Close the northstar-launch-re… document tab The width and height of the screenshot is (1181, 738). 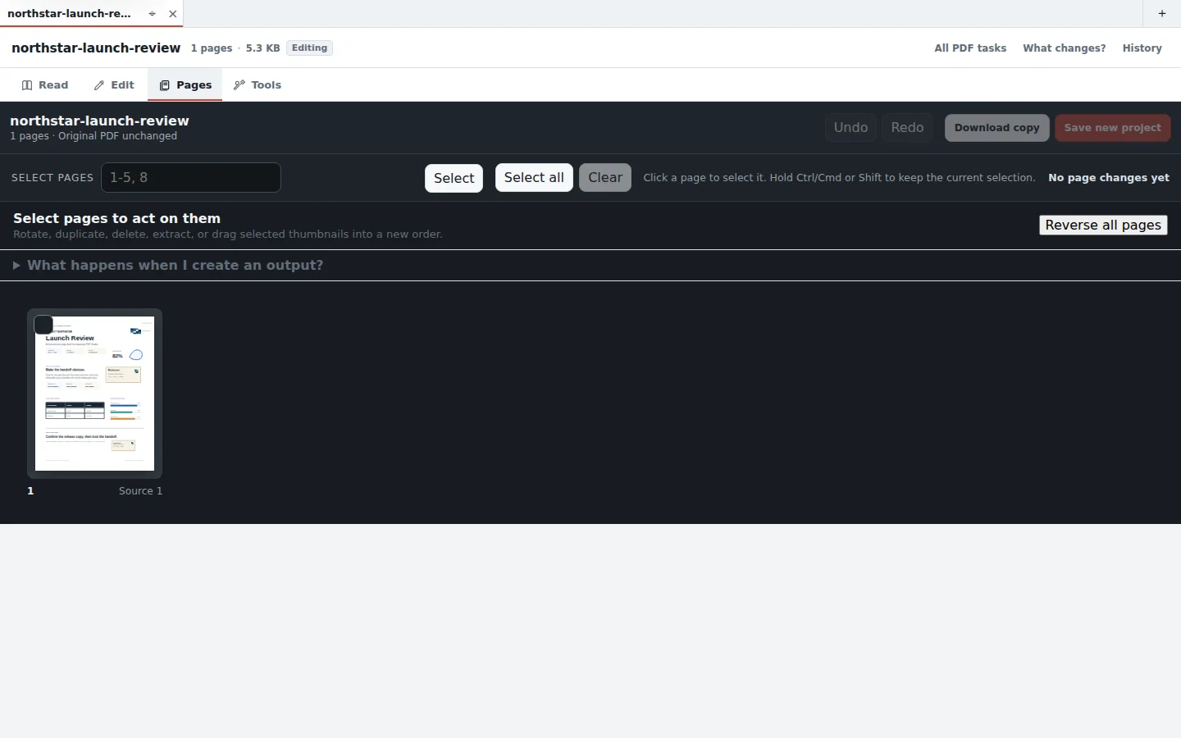(172, 14)
